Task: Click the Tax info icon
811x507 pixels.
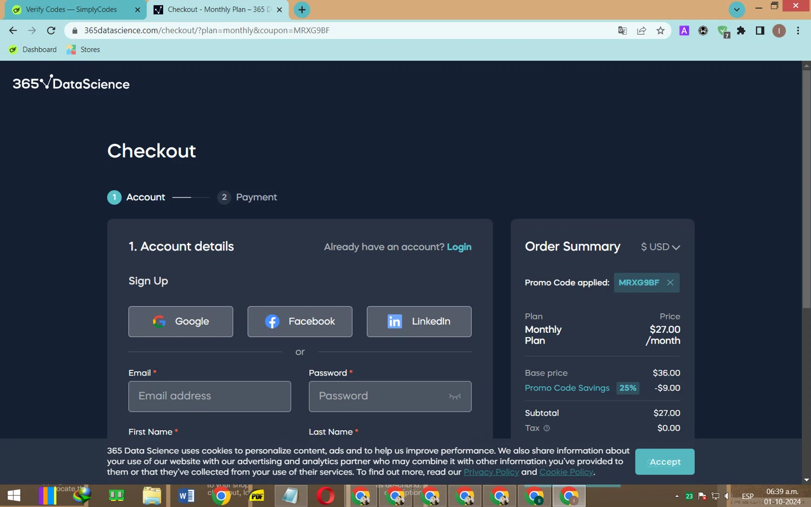Action: pos(547,428)
